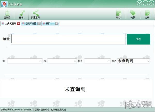The image size is (155, 112).
Task: Close the 首页 tab
Action: 57,24
